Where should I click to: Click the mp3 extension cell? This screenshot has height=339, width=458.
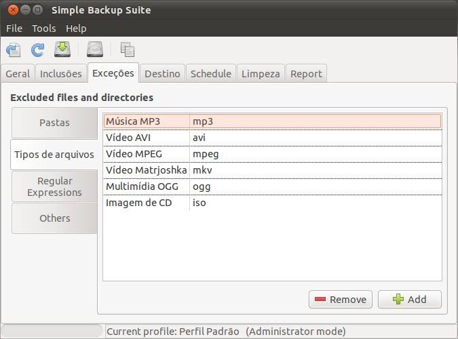tap(316, 121)
